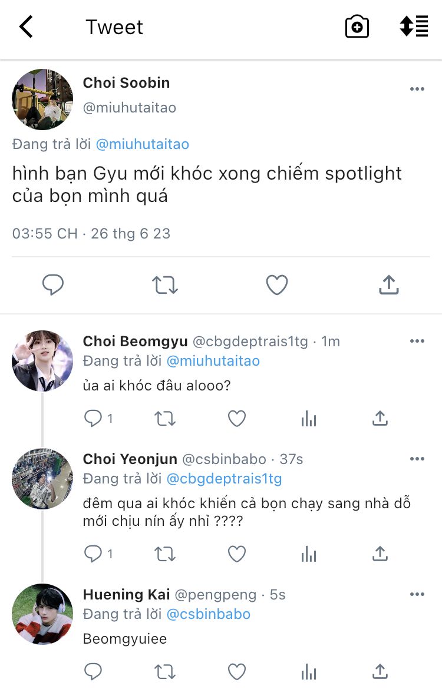The height and width of the screenshot is (689, 442).
Task: Open the sort replies icon in header
Action: click(x=414, y=27)
